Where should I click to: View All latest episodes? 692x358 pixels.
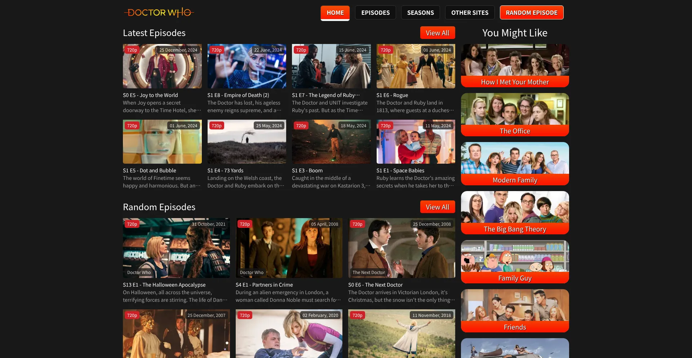click(x=438, y=33)
